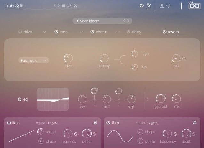Click the lfo b retrigger icon
Screen dimensions: 204x148
195,123
